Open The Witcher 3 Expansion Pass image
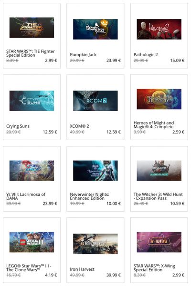The image size is (191, 286). pos(159,171)
